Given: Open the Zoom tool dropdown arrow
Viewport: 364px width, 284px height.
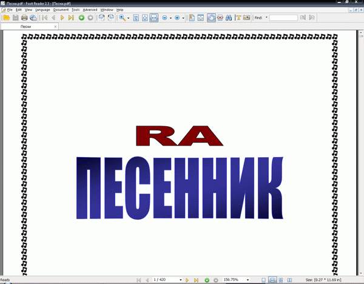Looking at the screenshot, I should click(x=128, y=18).
